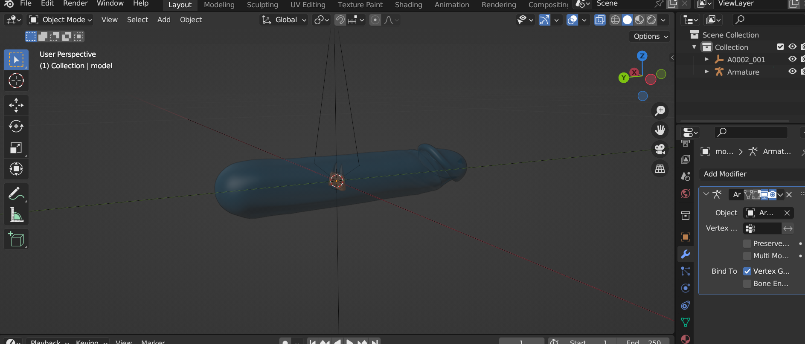805x344 pixels.
Task: Hide the Armature object with its eye
Action: click(792, 72)
